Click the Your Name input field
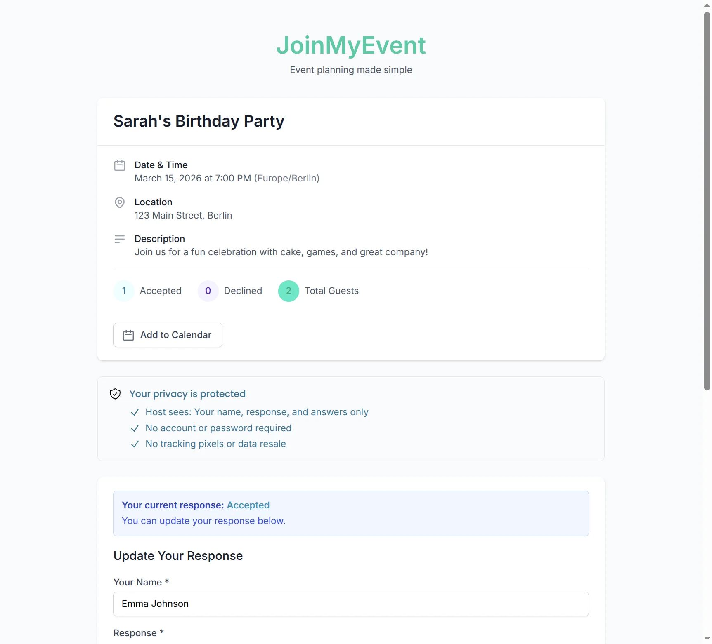Screen dimensions: 712x644 351,604
